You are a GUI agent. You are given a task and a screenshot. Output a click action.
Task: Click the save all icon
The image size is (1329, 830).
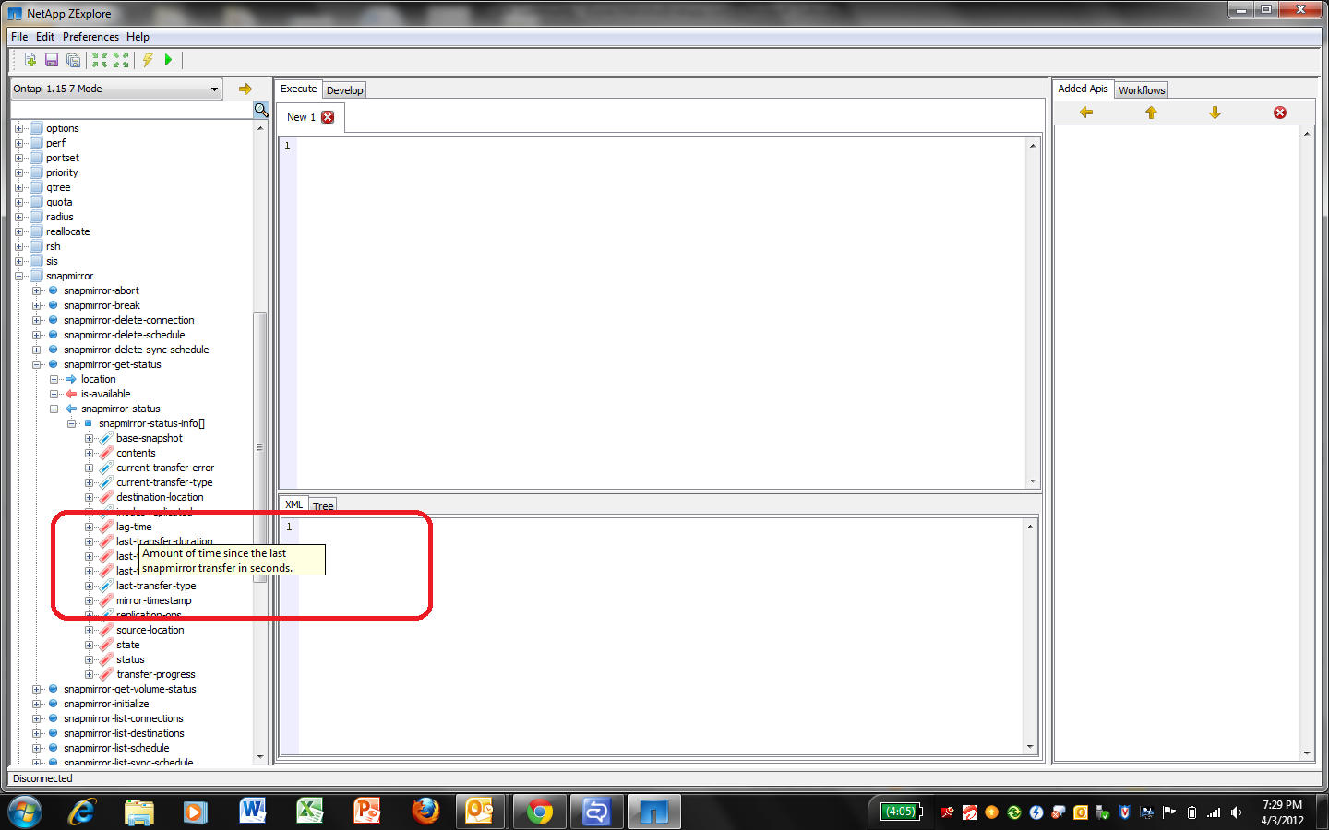coord(73,60)
